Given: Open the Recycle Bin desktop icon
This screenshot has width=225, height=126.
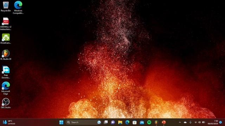Looking at the screenshot, I should pos(6,6).
